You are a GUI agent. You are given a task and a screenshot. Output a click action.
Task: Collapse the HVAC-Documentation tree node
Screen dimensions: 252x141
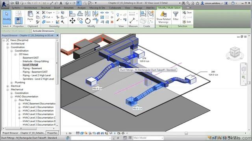[x=11, y=97]
